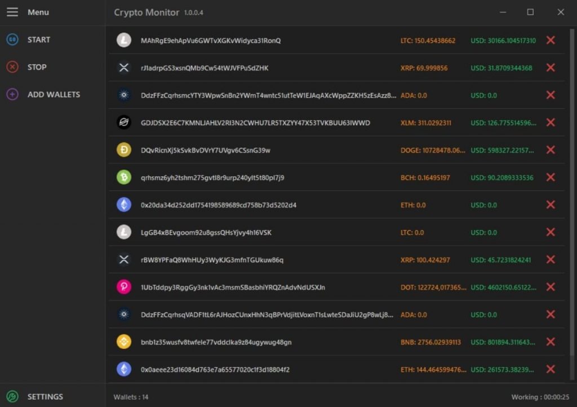
Task: Click value USD: 45.7231824241
Action: tap(501, 260)
